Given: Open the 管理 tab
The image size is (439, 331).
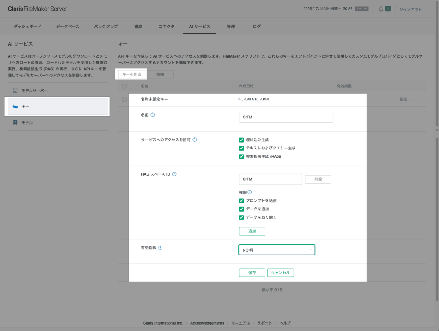Looking at the screenshot, I should [x=231, y=27].
